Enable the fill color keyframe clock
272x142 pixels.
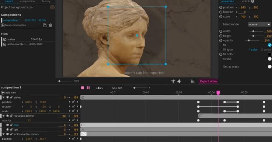coord(221,54)
